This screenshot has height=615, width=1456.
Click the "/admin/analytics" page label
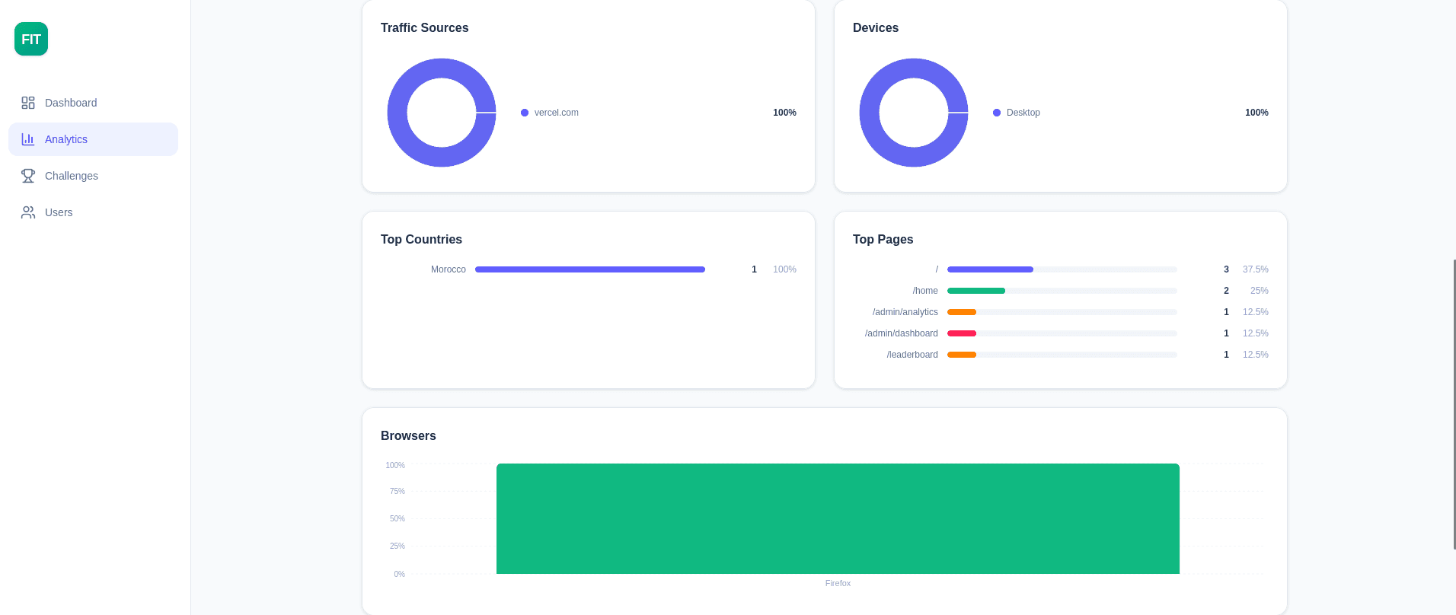pyautogui.click(x=905, y=312)
